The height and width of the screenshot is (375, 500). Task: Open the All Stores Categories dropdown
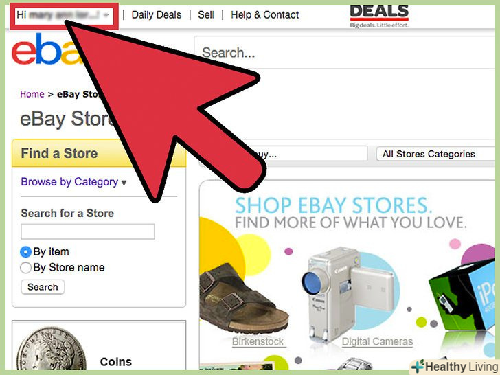click(435, 154)
